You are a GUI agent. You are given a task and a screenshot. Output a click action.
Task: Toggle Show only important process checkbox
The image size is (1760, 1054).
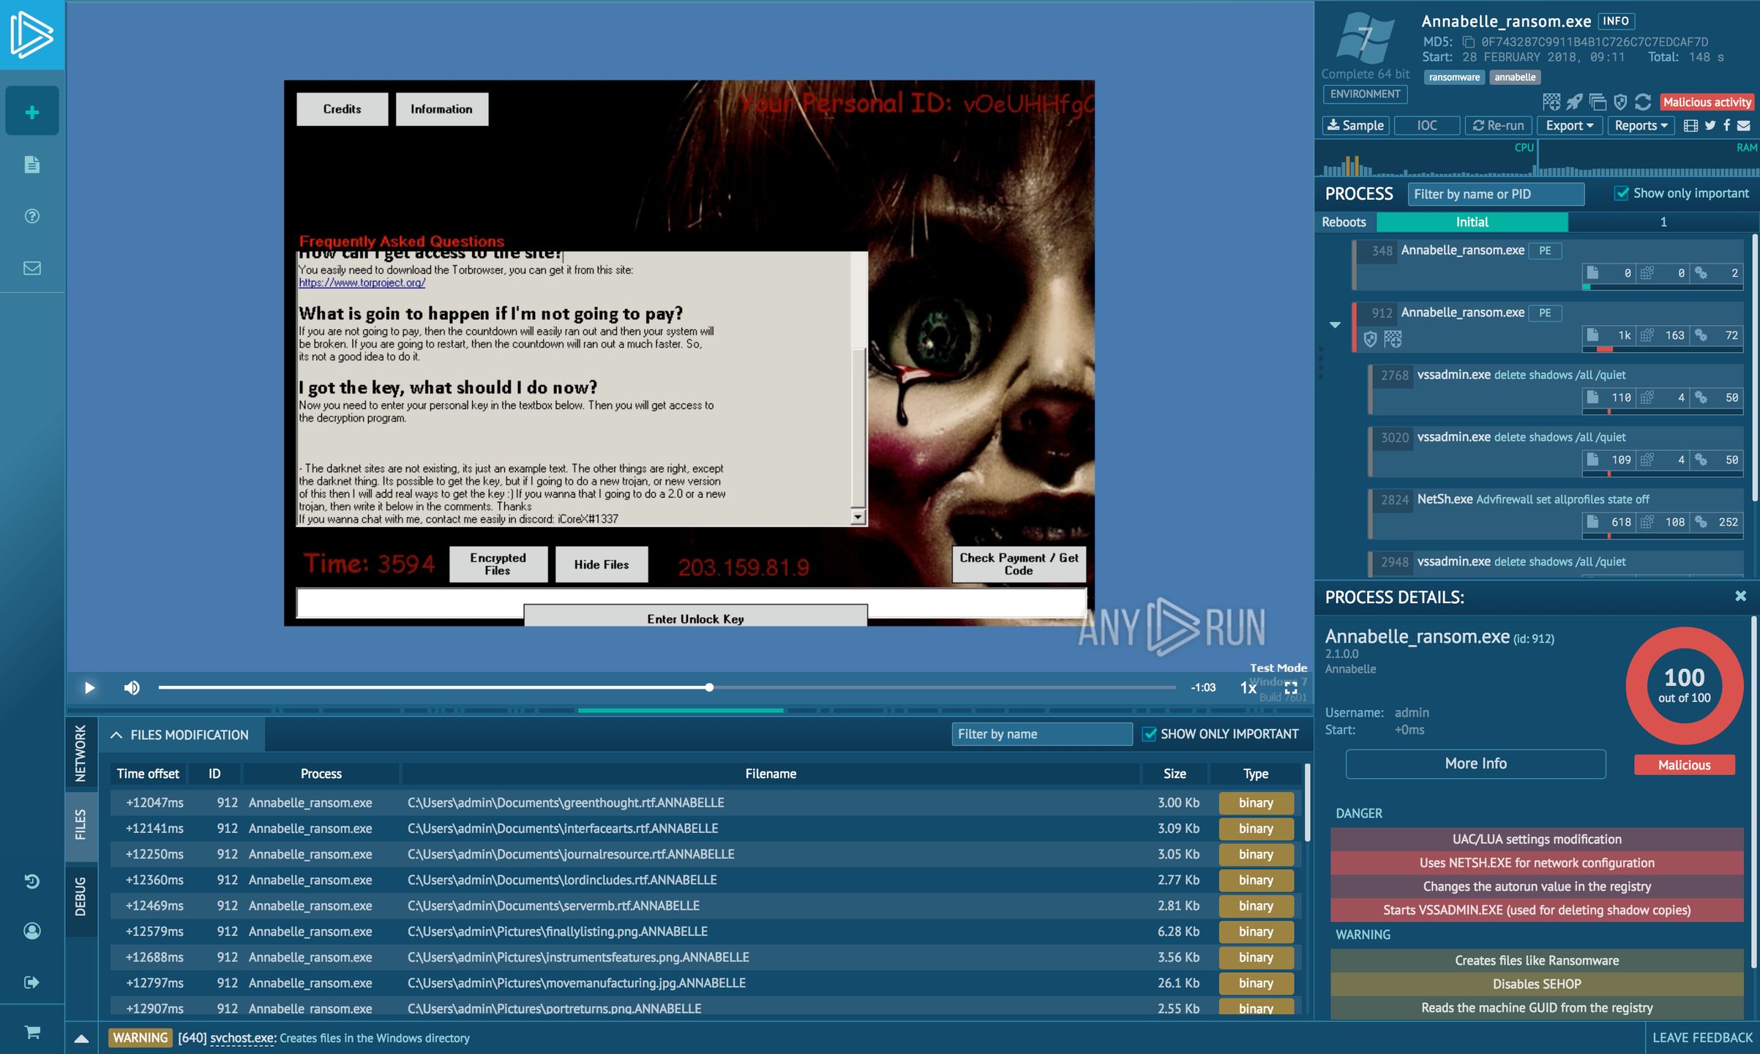click(x=1622, y=193)
